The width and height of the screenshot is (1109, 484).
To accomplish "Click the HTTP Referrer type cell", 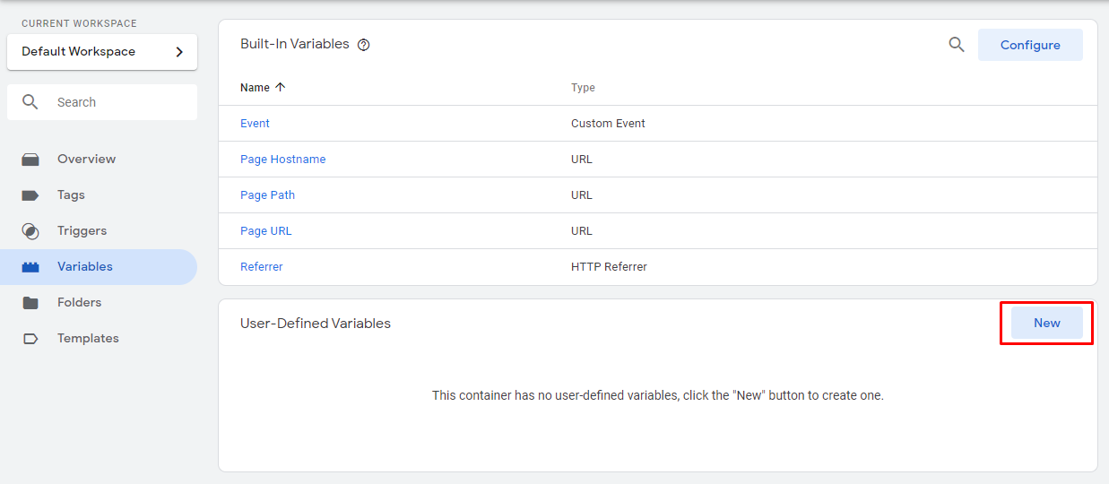I will pyautogui.click(x=609, y=267).
